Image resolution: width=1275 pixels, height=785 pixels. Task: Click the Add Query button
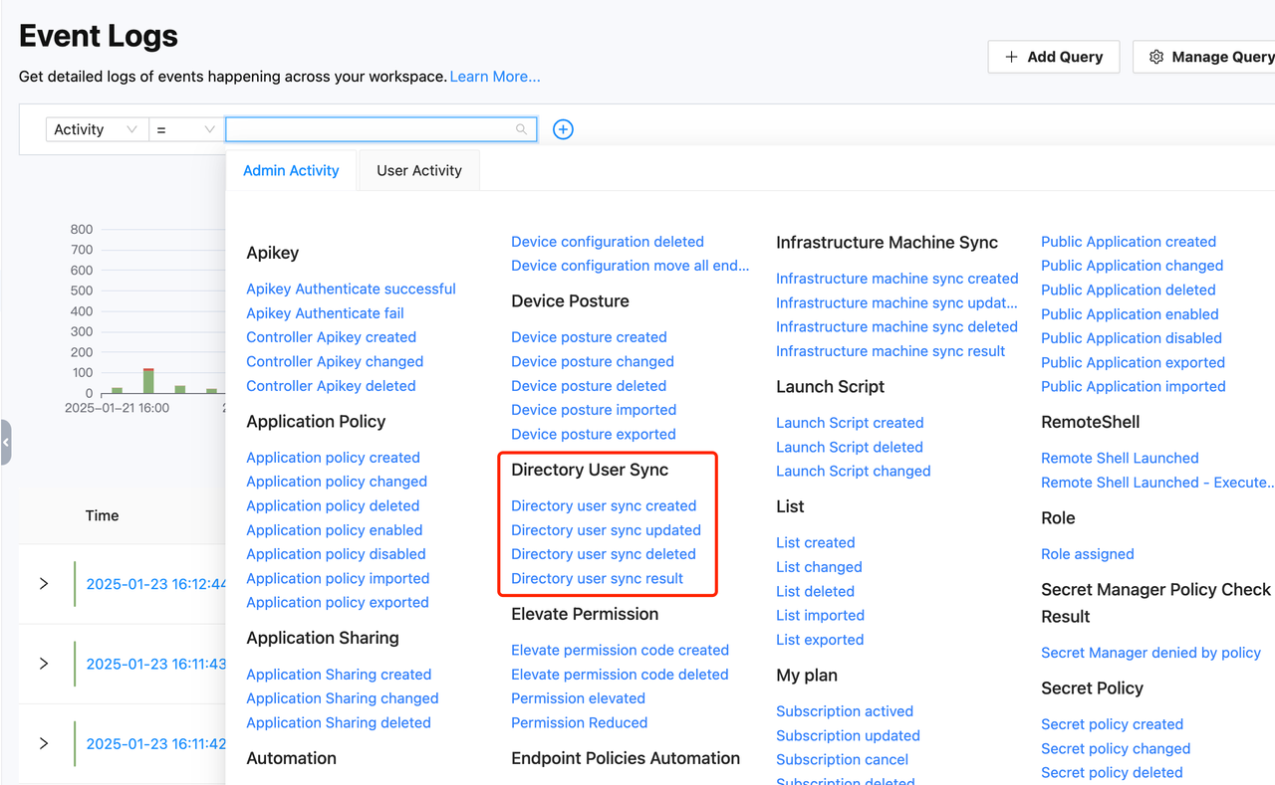pyautogui.click(x=1054, y=57)
